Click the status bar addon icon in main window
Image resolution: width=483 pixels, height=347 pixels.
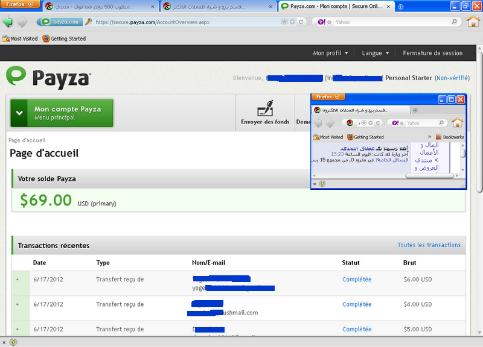coord(13,342)
